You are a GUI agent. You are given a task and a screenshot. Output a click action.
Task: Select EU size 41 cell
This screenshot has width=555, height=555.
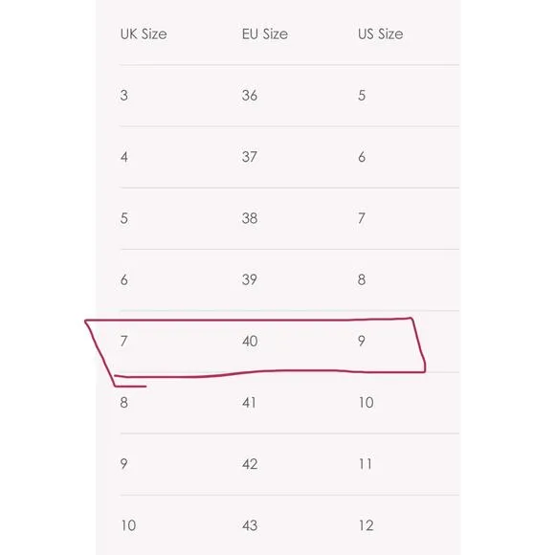click(249, 403)
